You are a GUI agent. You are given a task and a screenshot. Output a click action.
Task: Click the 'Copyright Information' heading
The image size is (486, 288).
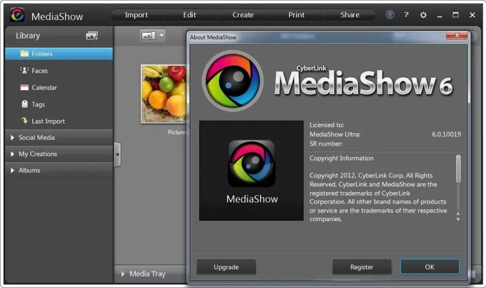coord(342,158)
